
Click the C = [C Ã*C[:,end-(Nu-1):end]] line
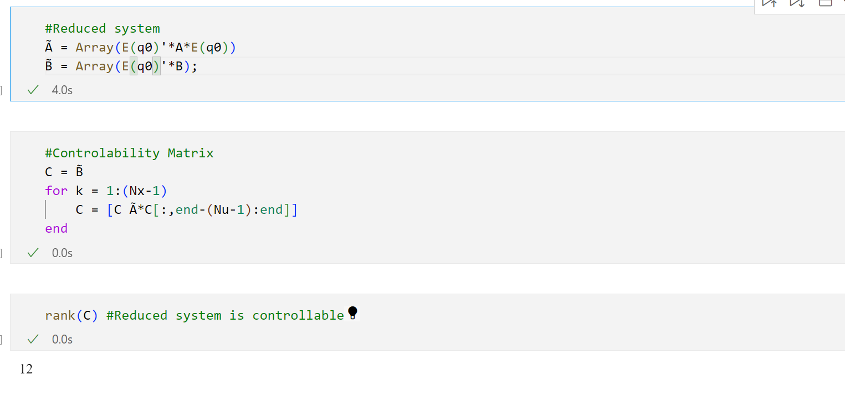186,210
